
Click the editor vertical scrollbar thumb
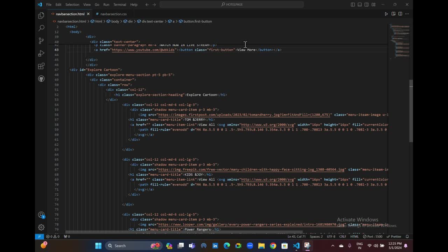click(x=411, y=111)
